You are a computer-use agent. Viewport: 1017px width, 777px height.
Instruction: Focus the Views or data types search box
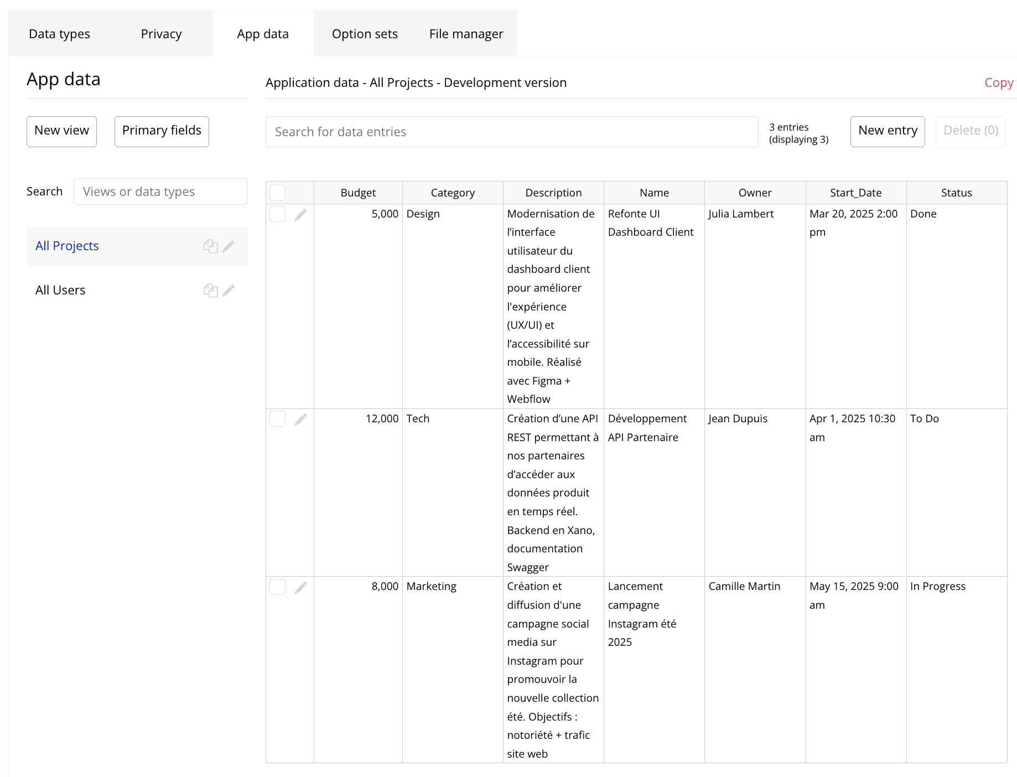[160, 191]
